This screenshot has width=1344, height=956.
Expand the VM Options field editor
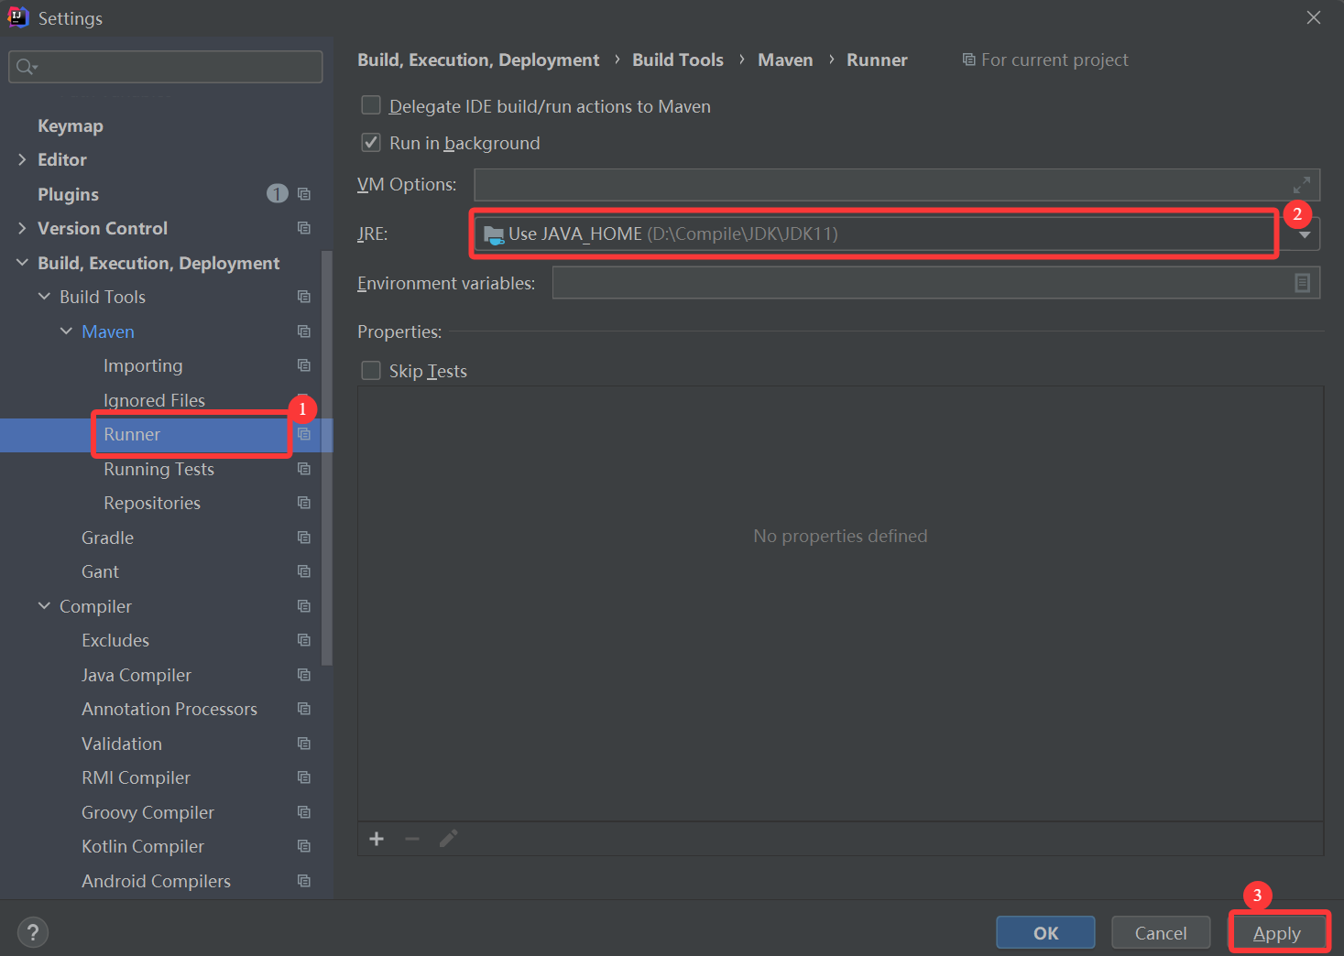pos(1301,185)
